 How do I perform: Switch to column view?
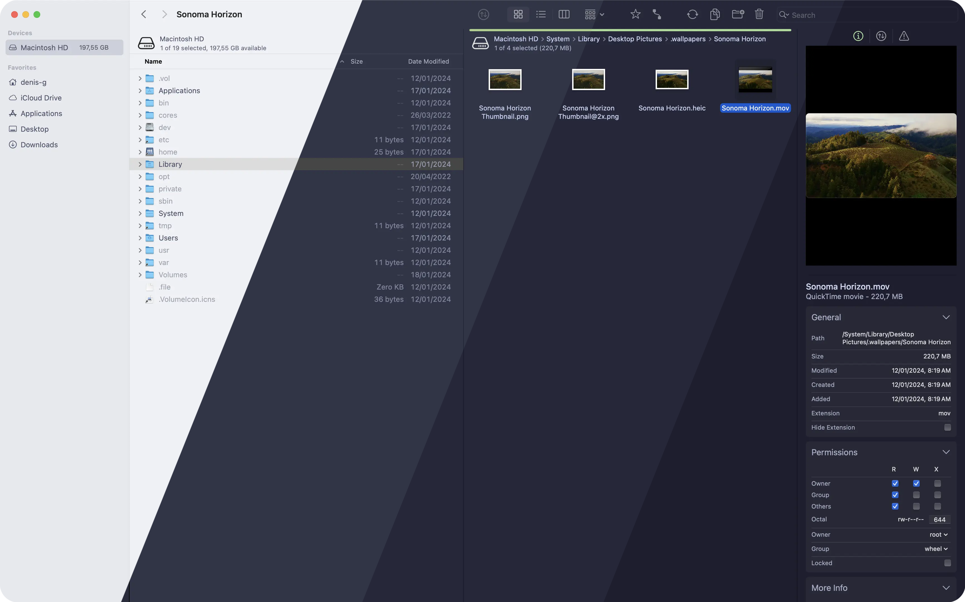point(564,15)
